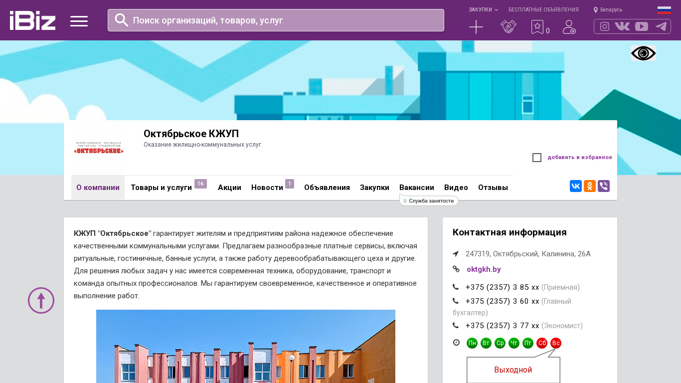Screen dimensions: 681x383
Task: Click the plus add icon in header
Action: click(476, 27)
